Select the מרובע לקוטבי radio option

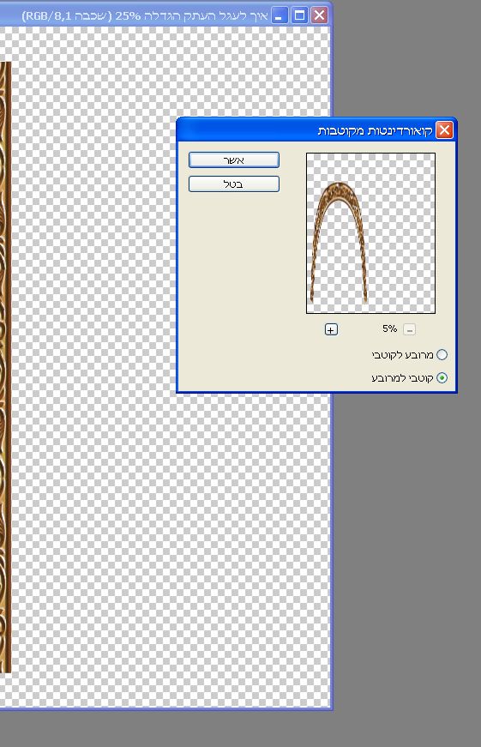(x=442, y=354)
